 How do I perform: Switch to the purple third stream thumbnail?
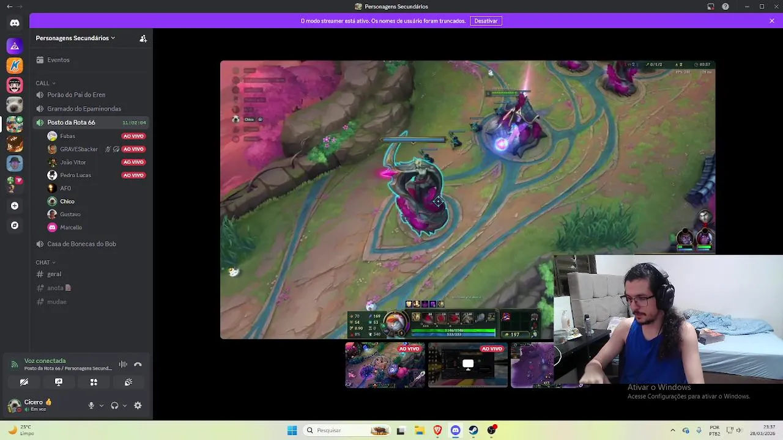[533, 365]
